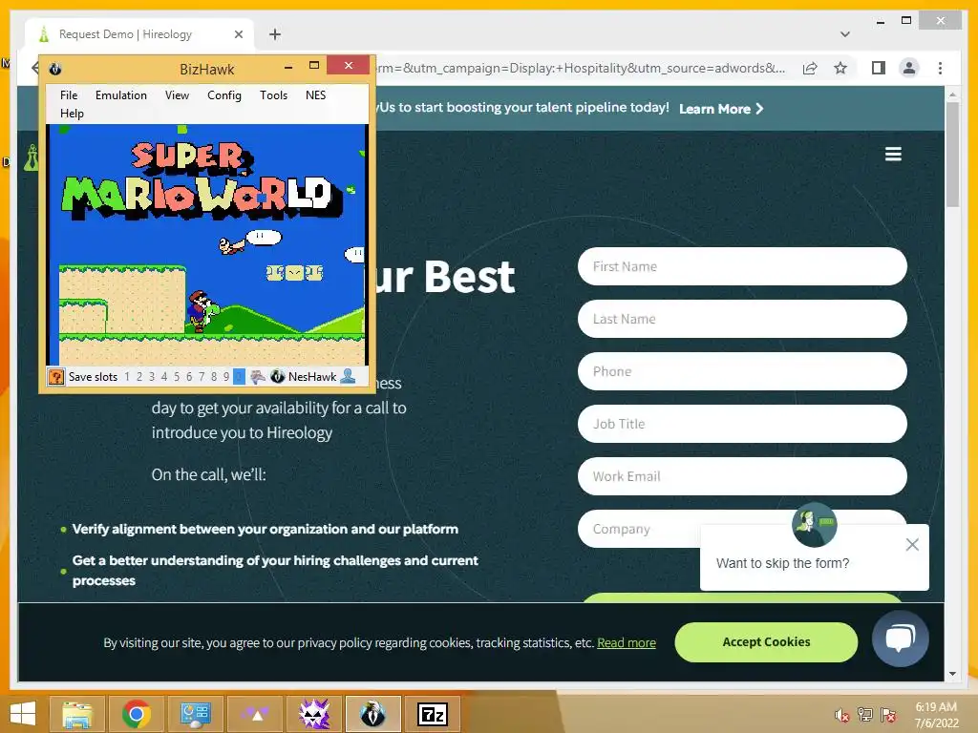Screen dimensions: 978x733
Task: Toggle the Chrome side panel icon
Action: coord(879,68)
